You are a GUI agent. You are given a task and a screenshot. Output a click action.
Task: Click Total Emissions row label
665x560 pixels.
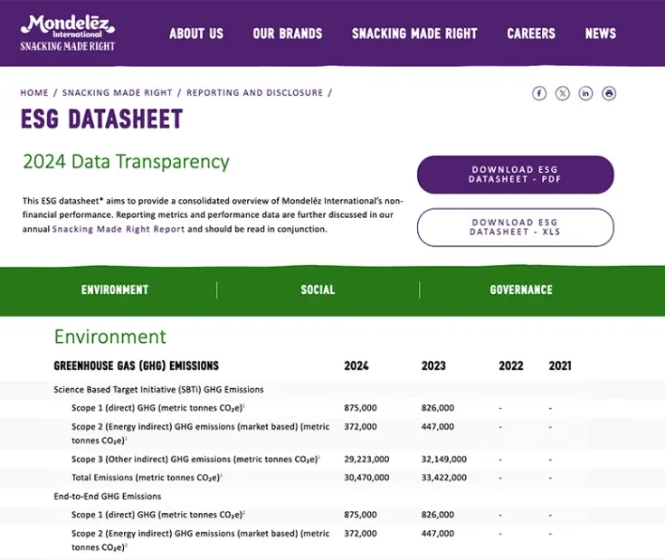(147, 478)
